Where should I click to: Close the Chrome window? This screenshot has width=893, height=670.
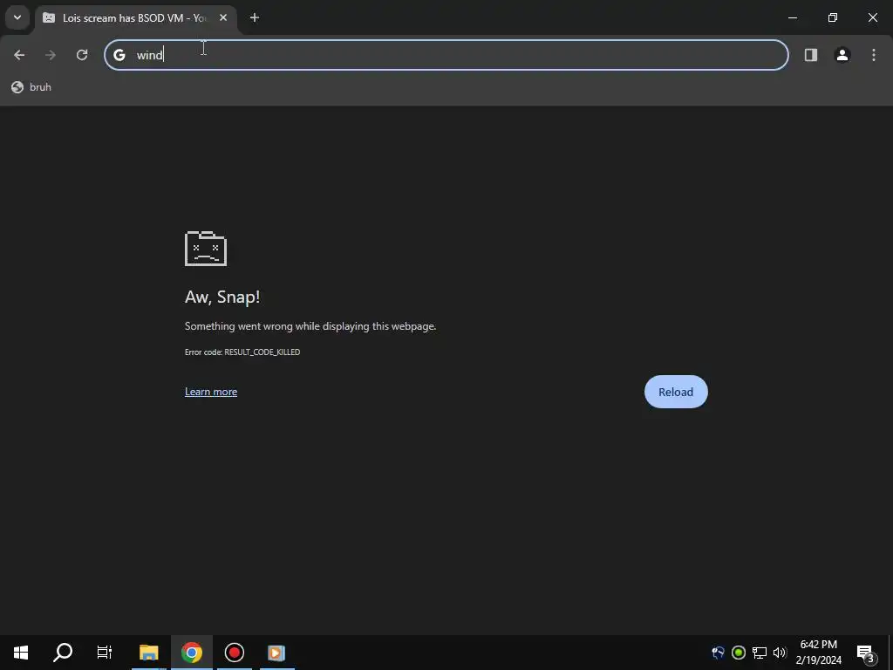872,17
